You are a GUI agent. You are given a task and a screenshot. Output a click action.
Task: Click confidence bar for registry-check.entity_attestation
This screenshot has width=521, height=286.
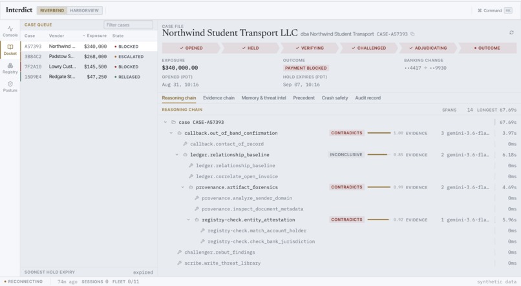click(378, 220)
